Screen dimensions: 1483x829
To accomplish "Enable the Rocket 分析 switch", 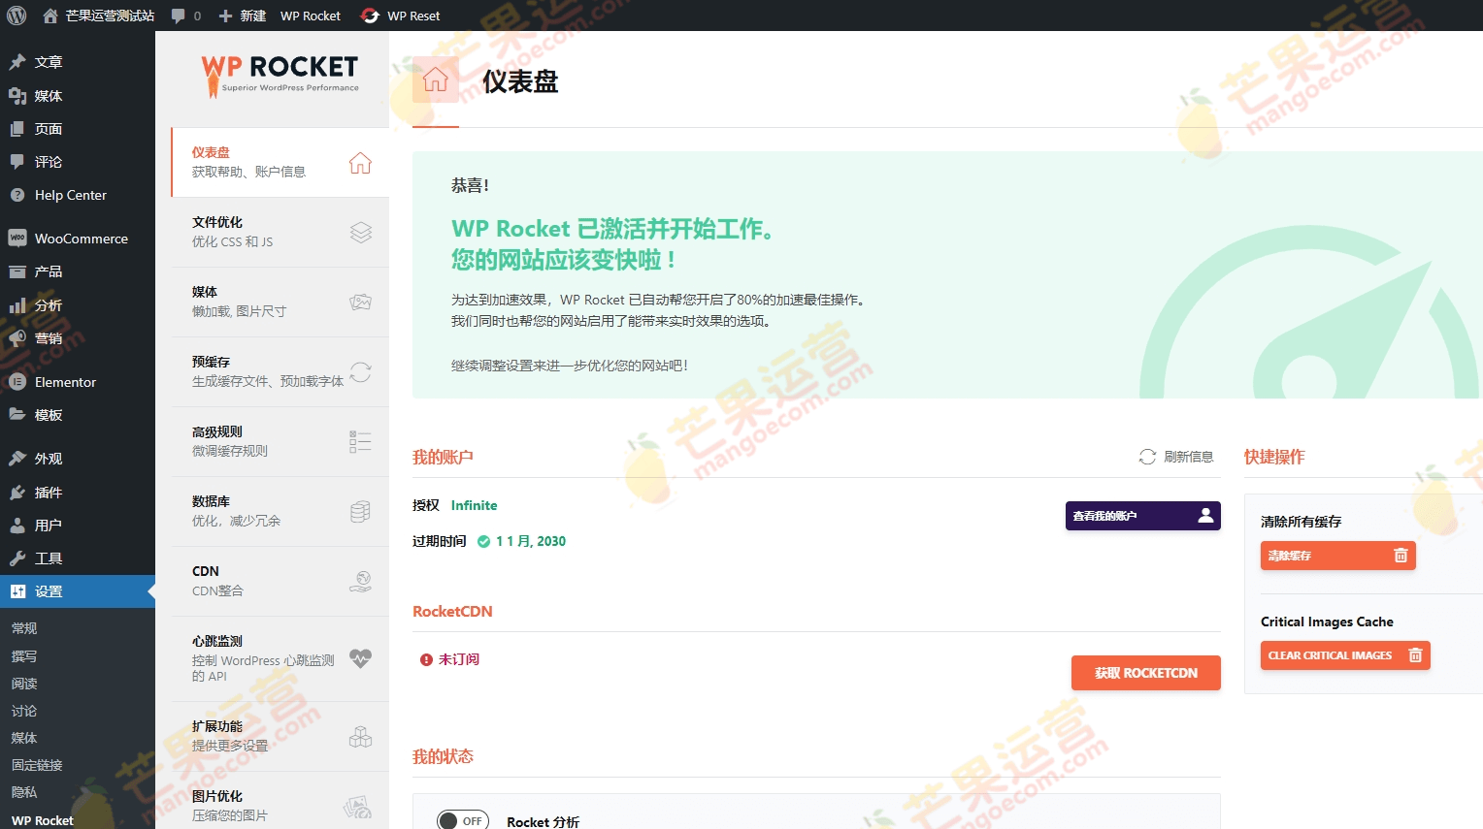I will point(463,819).
